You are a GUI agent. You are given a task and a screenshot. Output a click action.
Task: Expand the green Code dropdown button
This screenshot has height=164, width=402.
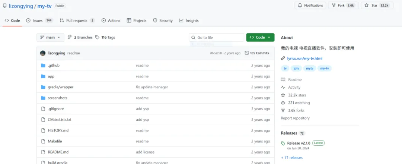(x=260, y=38)
